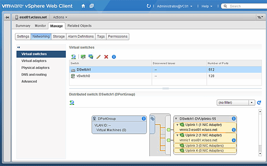Refresh the switch topology diagram

259,103
